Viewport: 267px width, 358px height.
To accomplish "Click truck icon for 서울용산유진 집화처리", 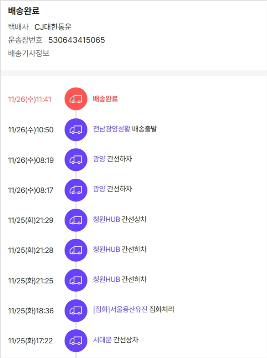I will point(75,311).
